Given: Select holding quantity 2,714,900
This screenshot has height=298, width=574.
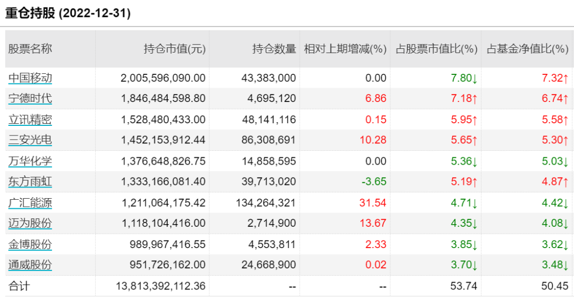Looking at the screenshot, I should [272, 223].
